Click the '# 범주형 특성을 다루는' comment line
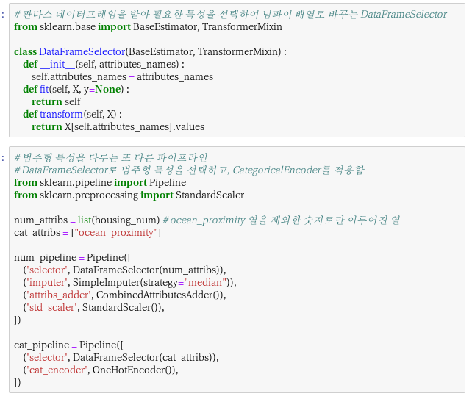The image size is (472, 399). click(x=111, y=157)
